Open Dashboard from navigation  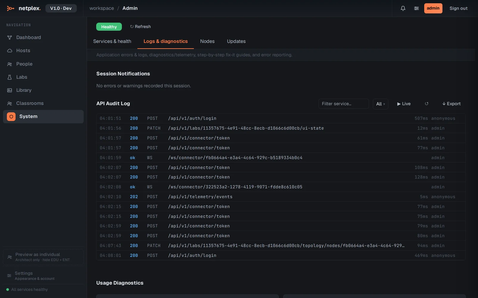tap(43, 38)
